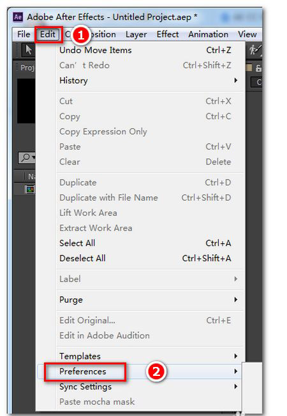Expand the Purge submenu arrow
Screen dimensions: 287x416
pos(235,299)
